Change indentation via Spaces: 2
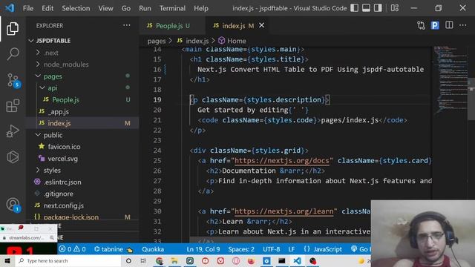The height and width of the screenshot is (267, 475). (241, 249)
